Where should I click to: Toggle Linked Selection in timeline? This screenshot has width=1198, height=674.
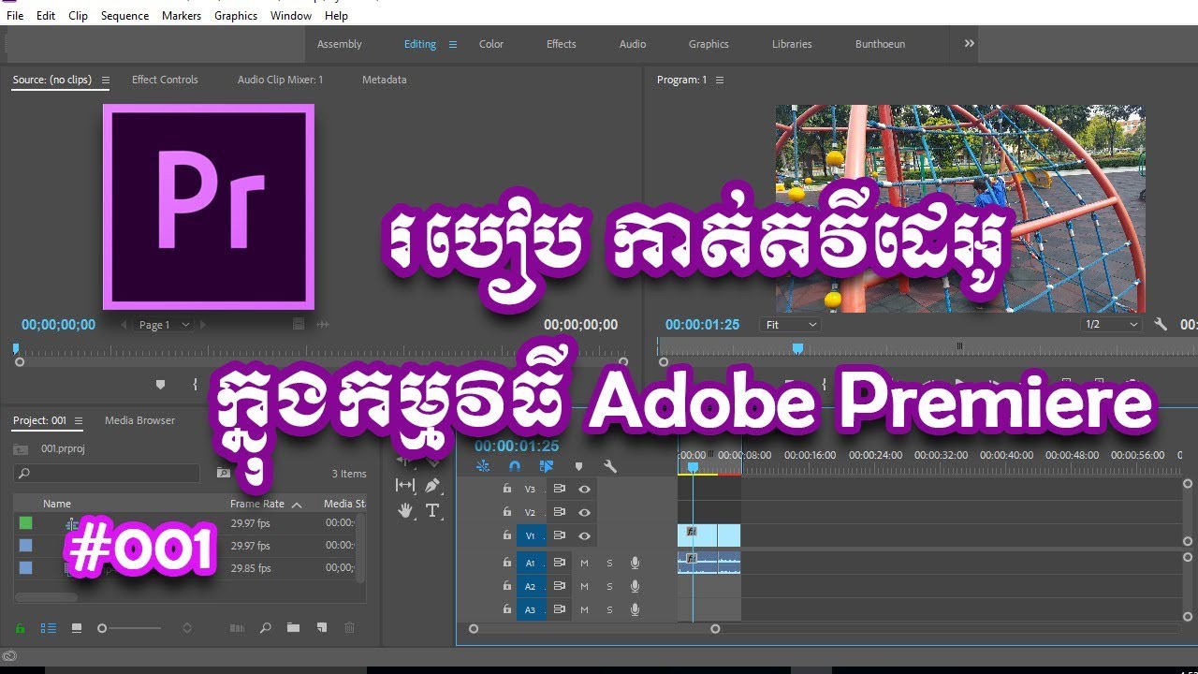coord(547,466)
